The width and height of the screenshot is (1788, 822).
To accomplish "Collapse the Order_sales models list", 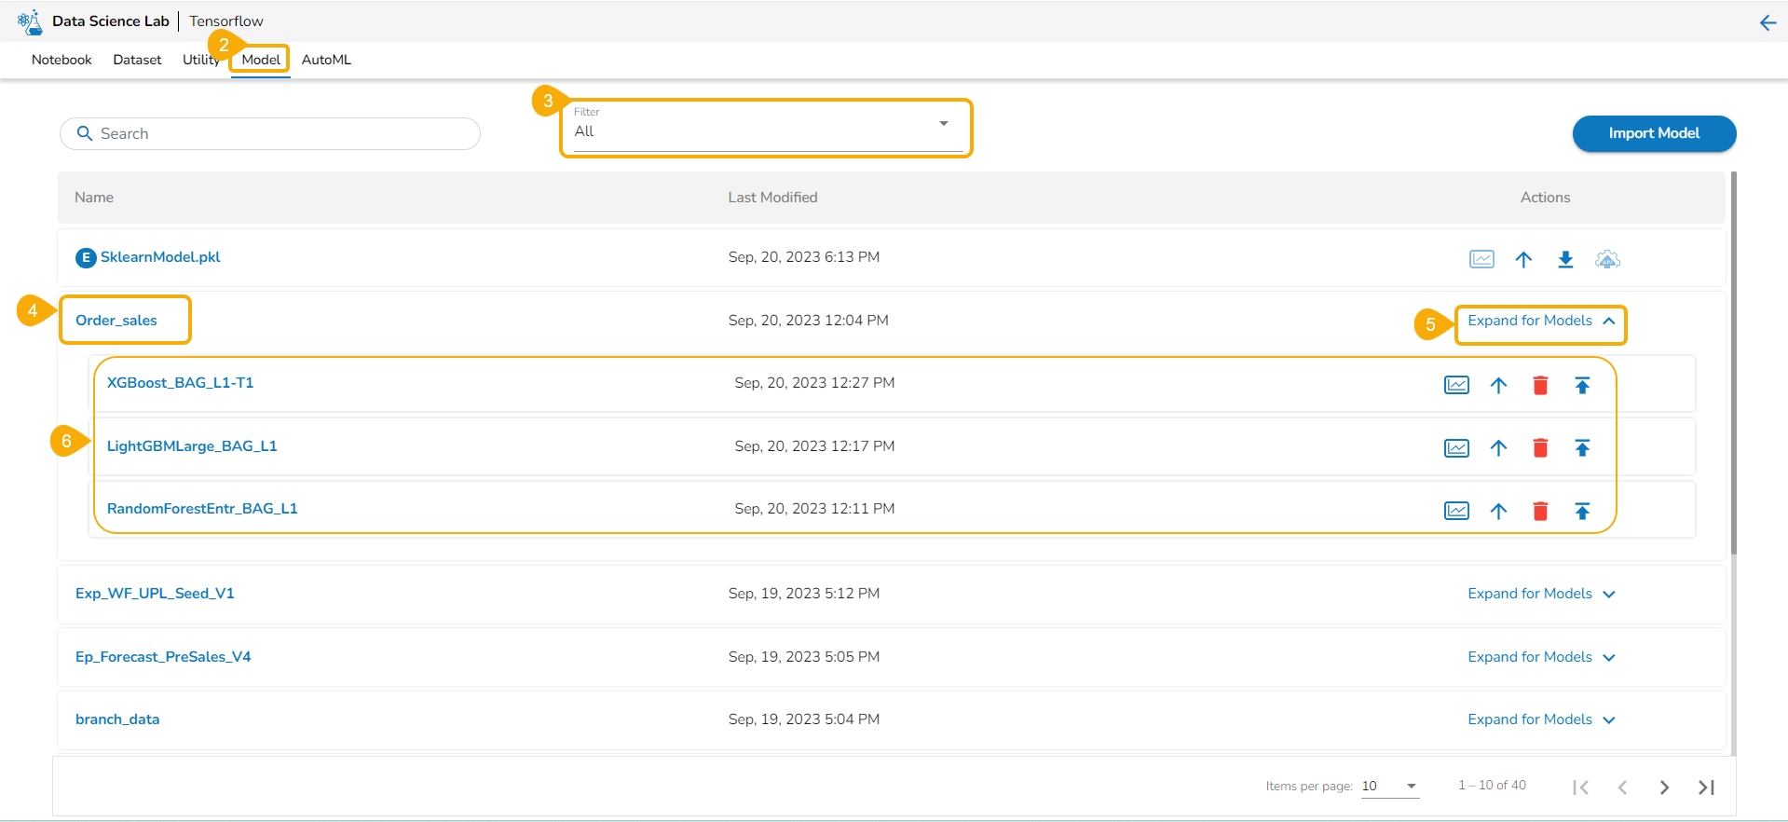I will pos(1541,321).
